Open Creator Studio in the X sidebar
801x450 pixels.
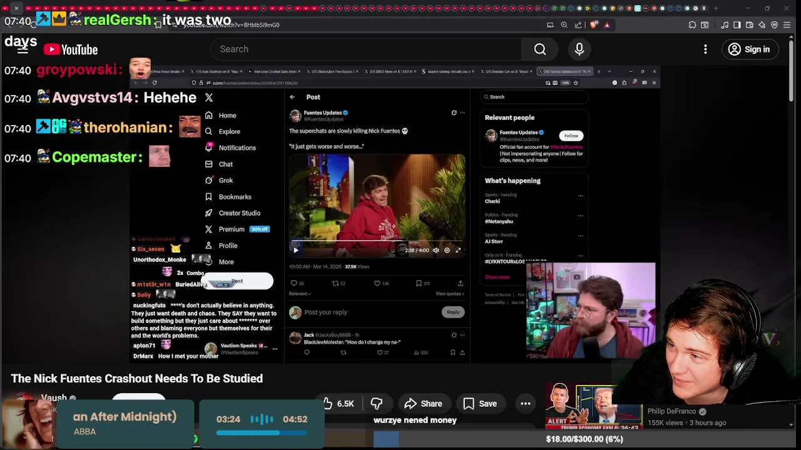232,213
